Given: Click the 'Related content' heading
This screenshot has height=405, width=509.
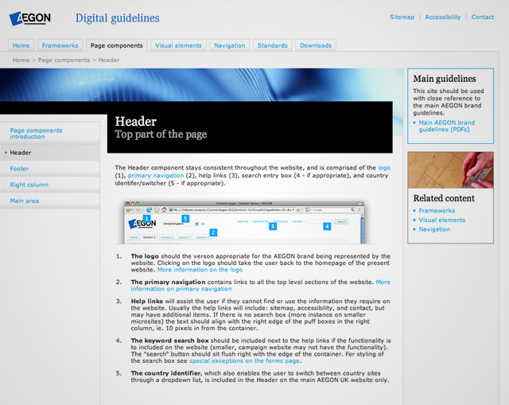Looking at the screenshot, I should point(444,198).
